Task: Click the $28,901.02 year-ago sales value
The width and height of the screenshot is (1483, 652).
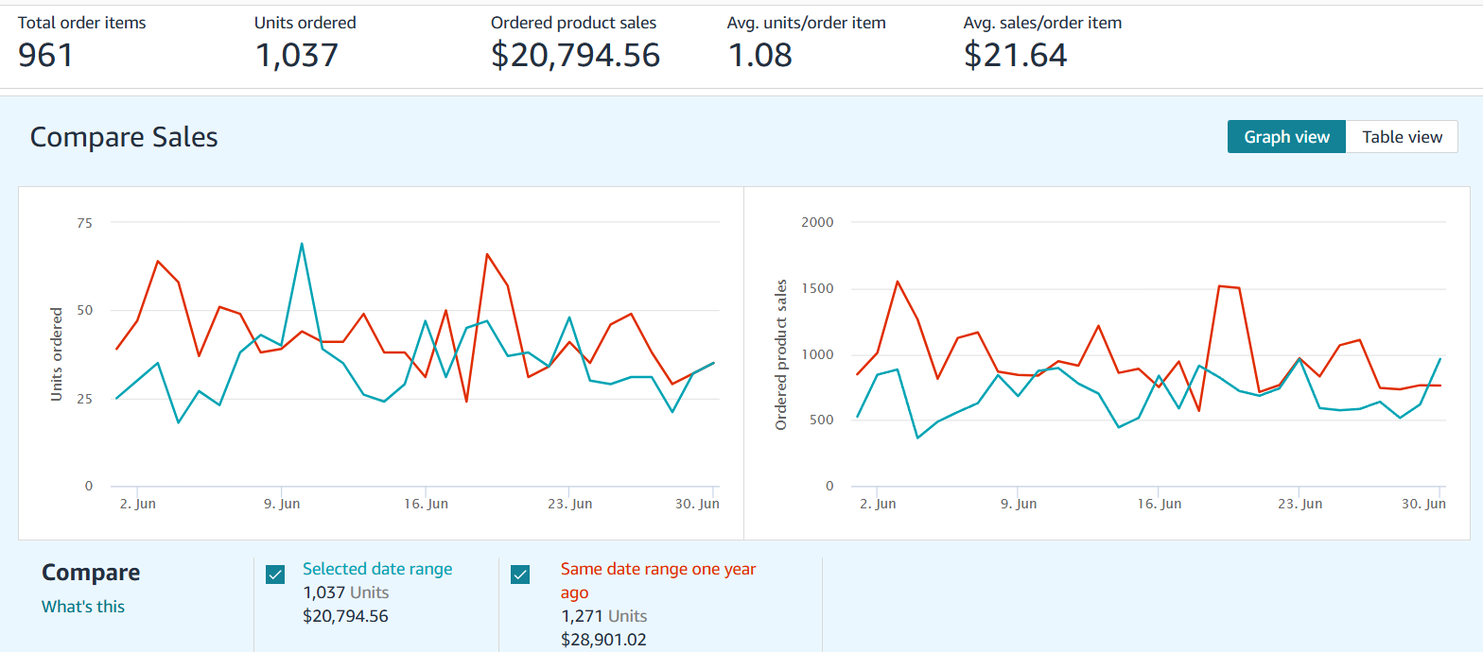Action: tap(603, 639)
